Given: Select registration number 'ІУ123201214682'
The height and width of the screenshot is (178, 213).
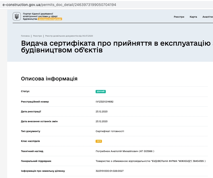Looking at the screenshot, I should (104, 102).
